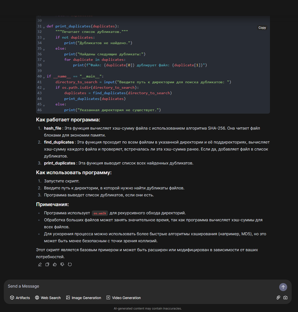Toggle Image Generation mode

pyautogui.click(x=84, y=298)
